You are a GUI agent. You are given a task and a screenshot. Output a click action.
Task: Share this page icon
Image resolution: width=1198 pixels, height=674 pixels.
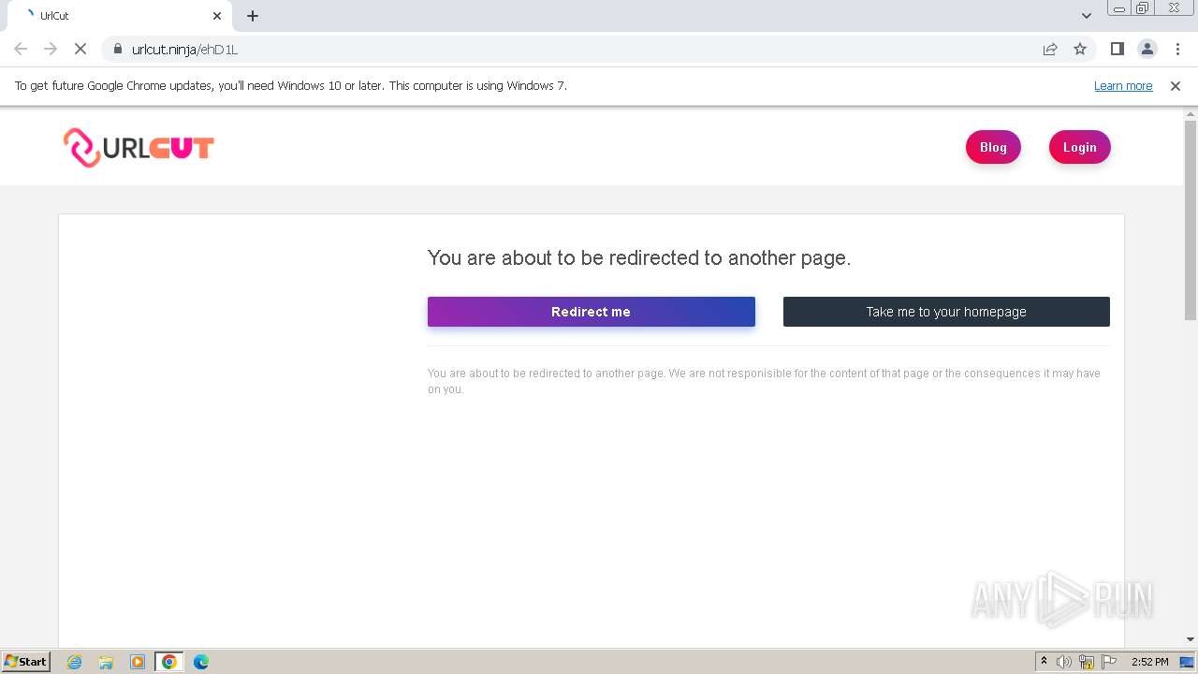tap(1050, 49)
